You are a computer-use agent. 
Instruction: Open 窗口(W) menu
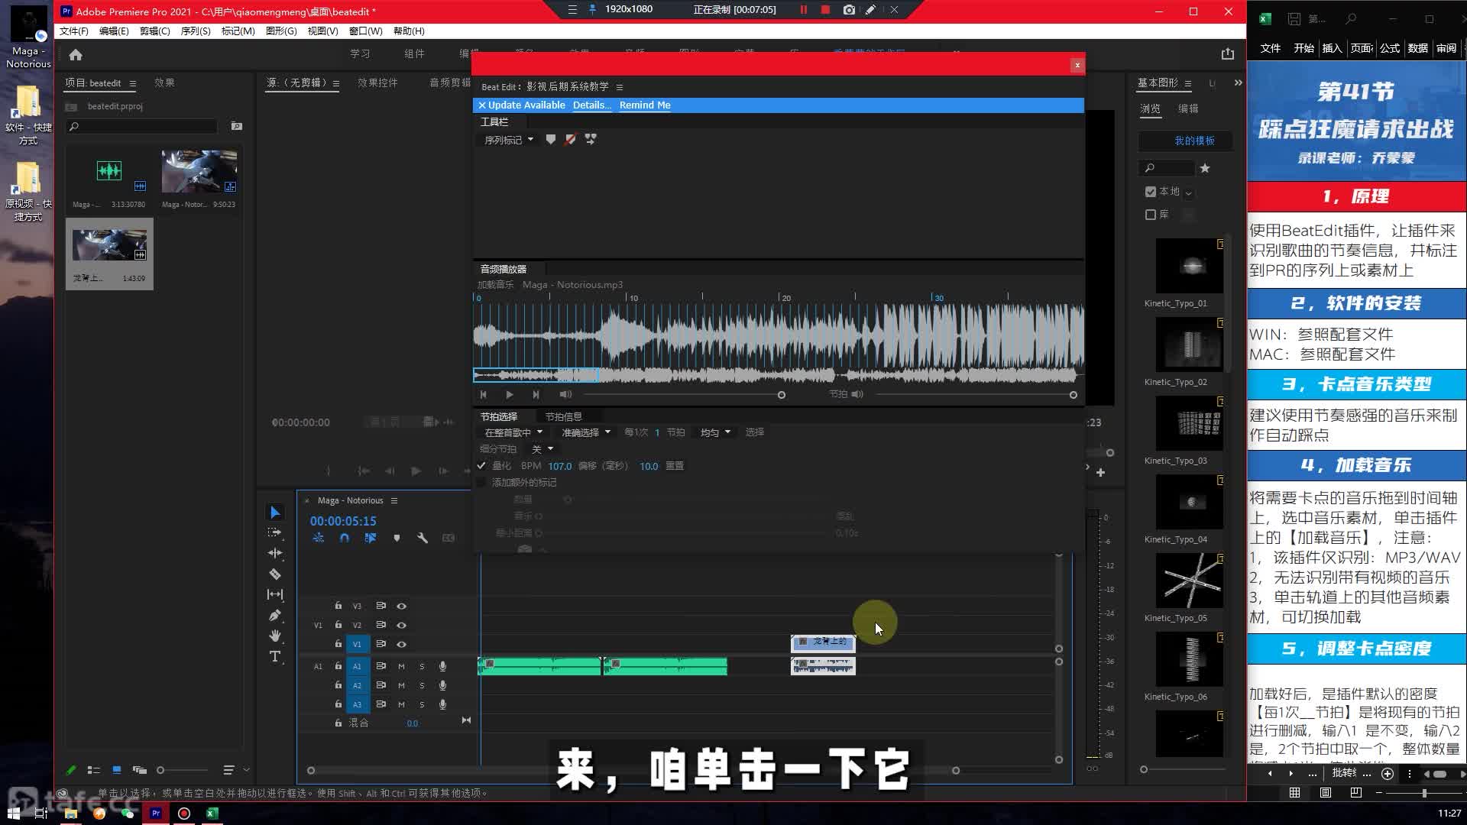pos(366,31)
